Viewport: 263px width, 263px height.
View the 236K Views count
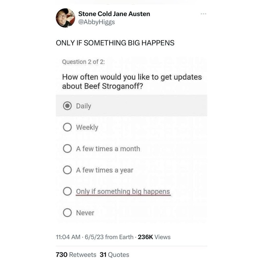pos(154,237)
